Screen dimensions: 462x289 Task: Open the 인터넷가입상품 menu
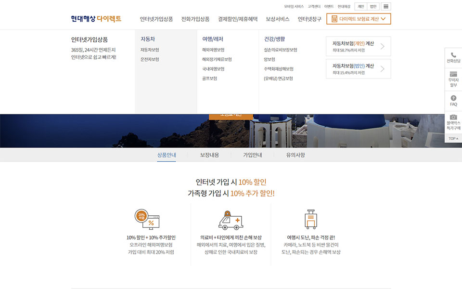click(156, 19)
